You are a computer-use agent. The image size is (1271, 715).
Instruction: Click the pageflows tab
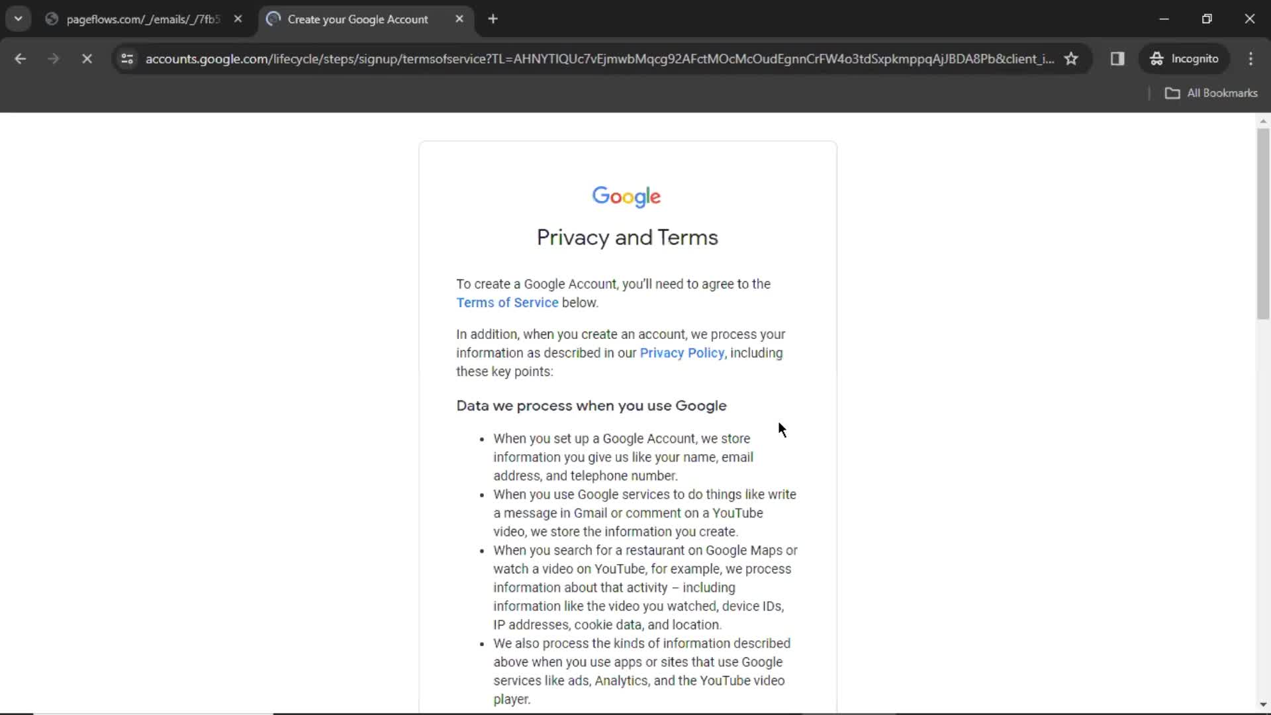click(x=143, y=19)
